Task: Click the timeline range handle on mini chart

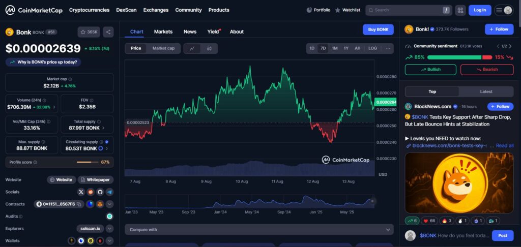Action: (x=372, y=201)
